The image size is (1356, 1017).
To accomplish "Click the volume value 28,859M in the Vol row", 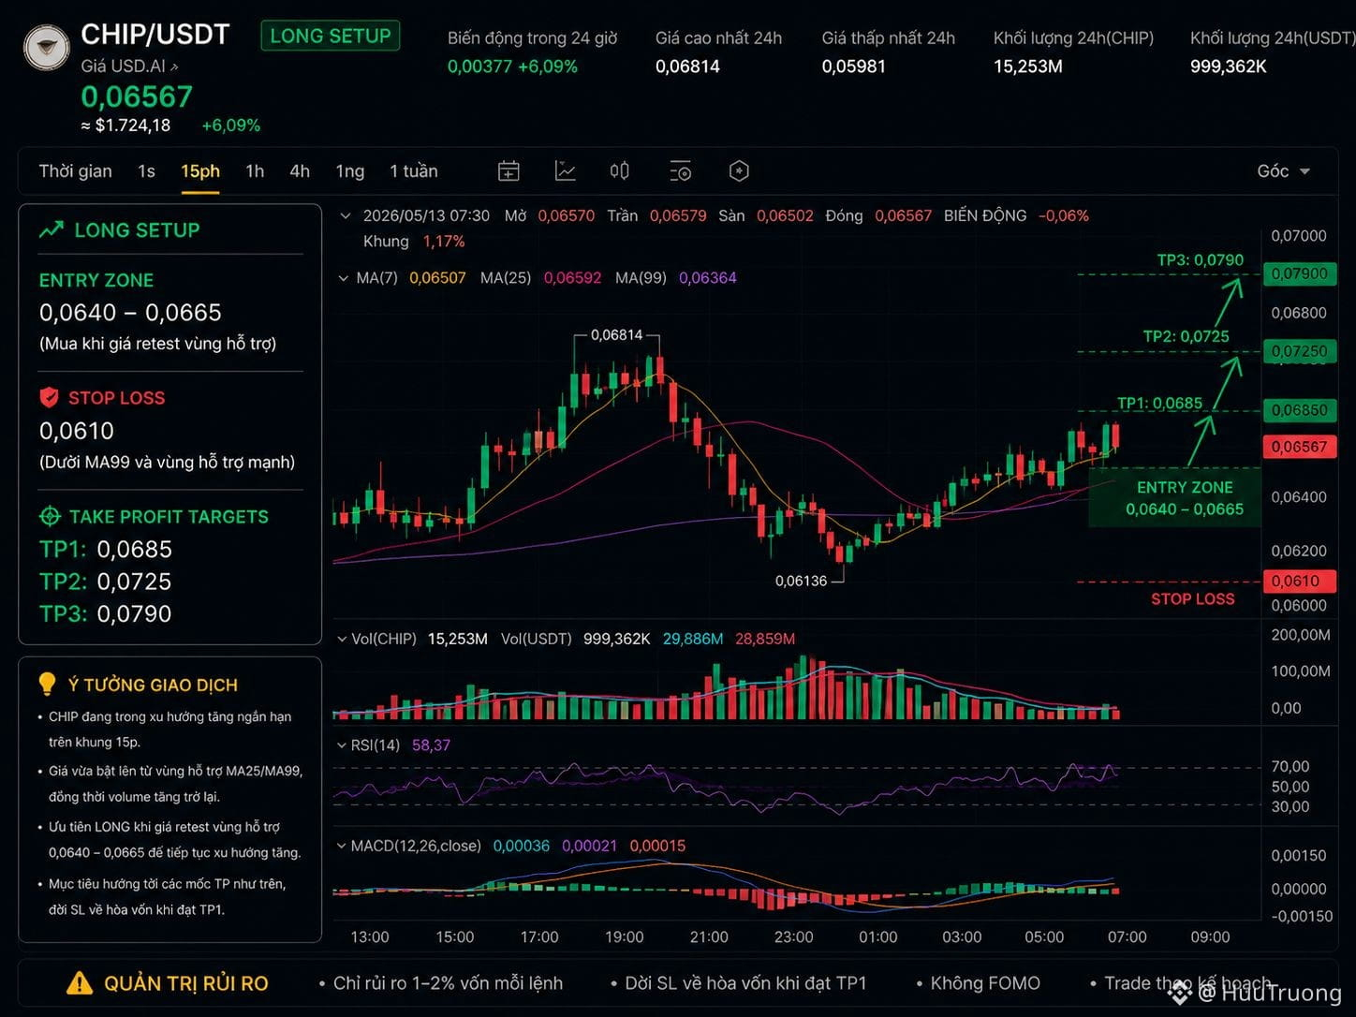I will coord(765,639).
